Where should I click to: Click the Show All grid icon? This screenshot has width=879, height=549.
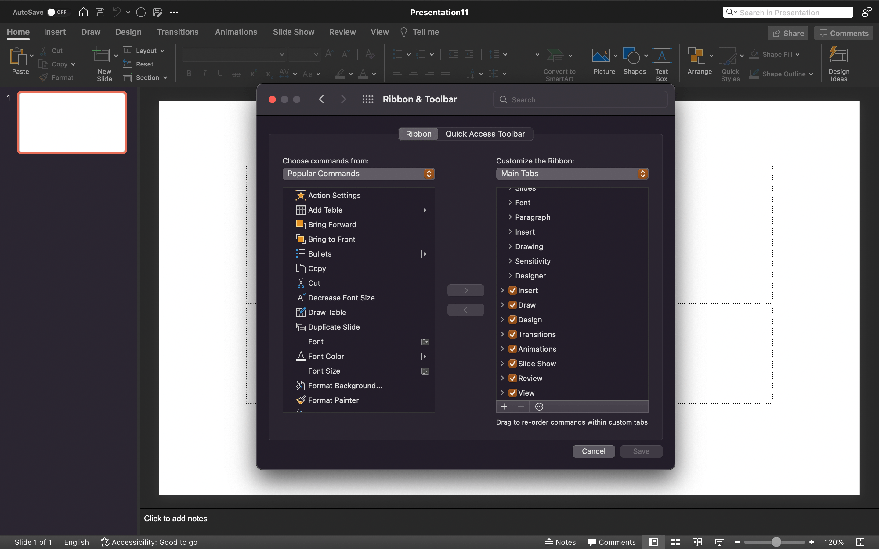367,99
